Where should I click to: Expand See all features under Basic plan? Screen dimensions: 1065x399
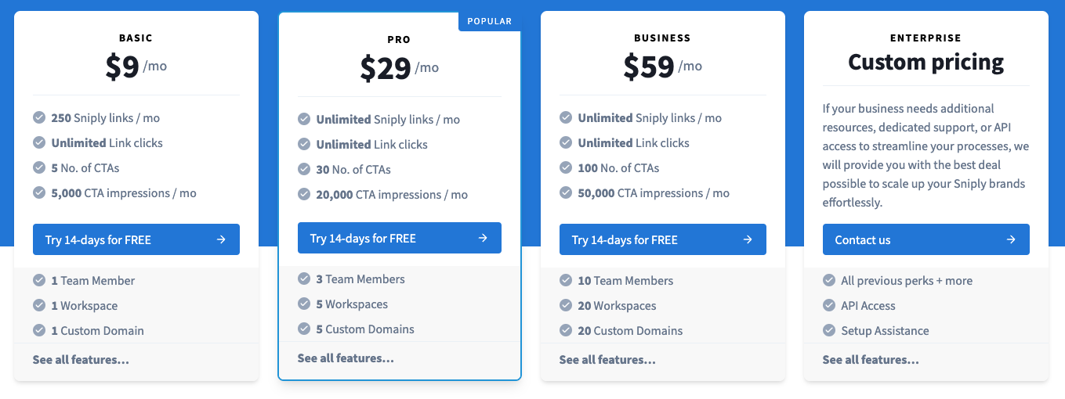click(x=81, y=360)
